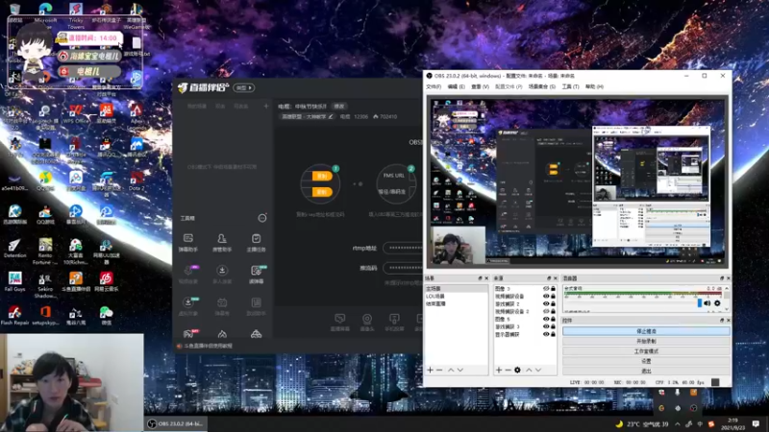Click 停止推流 stop streaming button
This screenshot has height=432, width=769.
(646, 331)
